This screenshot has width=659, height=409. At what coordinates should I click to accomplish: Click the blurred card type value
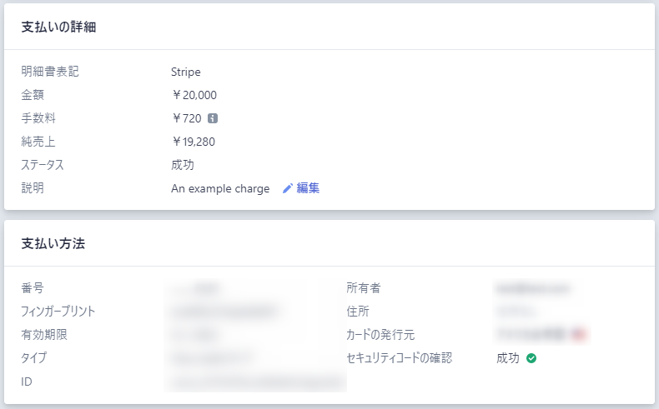(214, 358)
